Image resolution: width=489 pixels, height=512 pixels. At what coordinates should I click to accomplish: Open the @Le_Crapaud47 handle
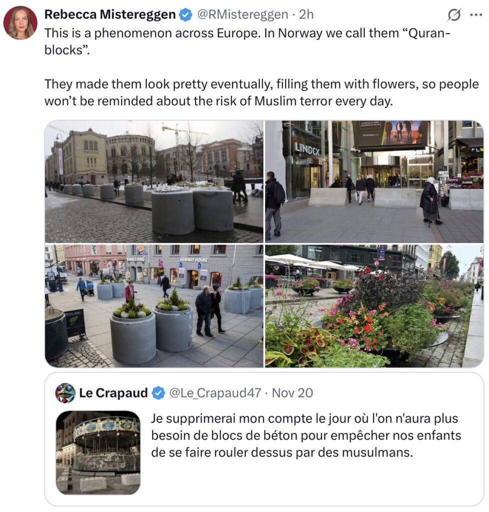pos(215,393)
